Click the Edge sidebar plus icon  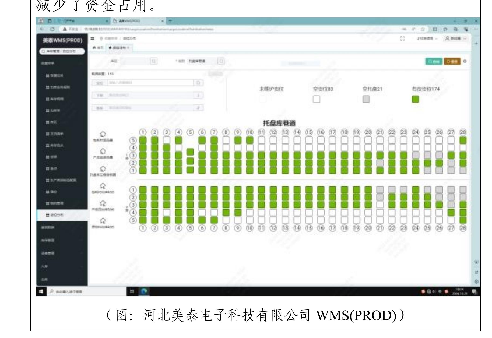tap(476, 43)
